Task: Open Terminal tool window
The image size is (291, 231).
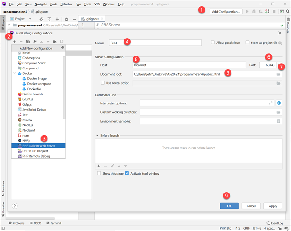Action: point(54,223)
